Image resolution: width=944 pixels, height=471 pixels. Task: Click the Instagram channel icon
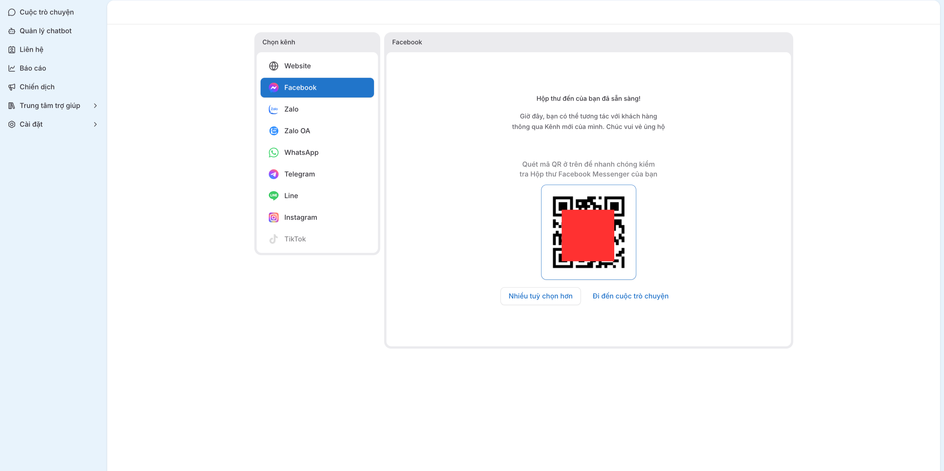click(273, 217)
